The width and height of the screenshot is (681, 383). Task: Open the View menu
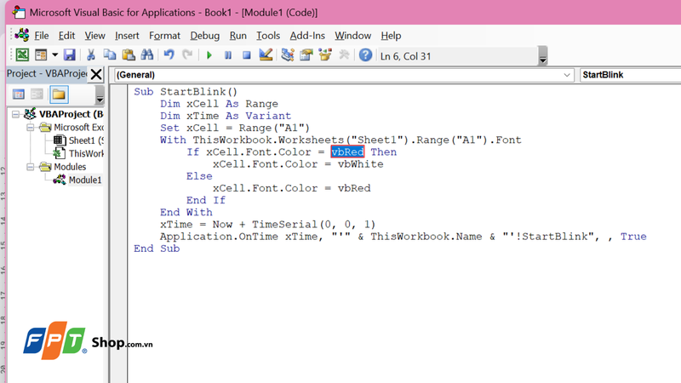pos(94,36)
